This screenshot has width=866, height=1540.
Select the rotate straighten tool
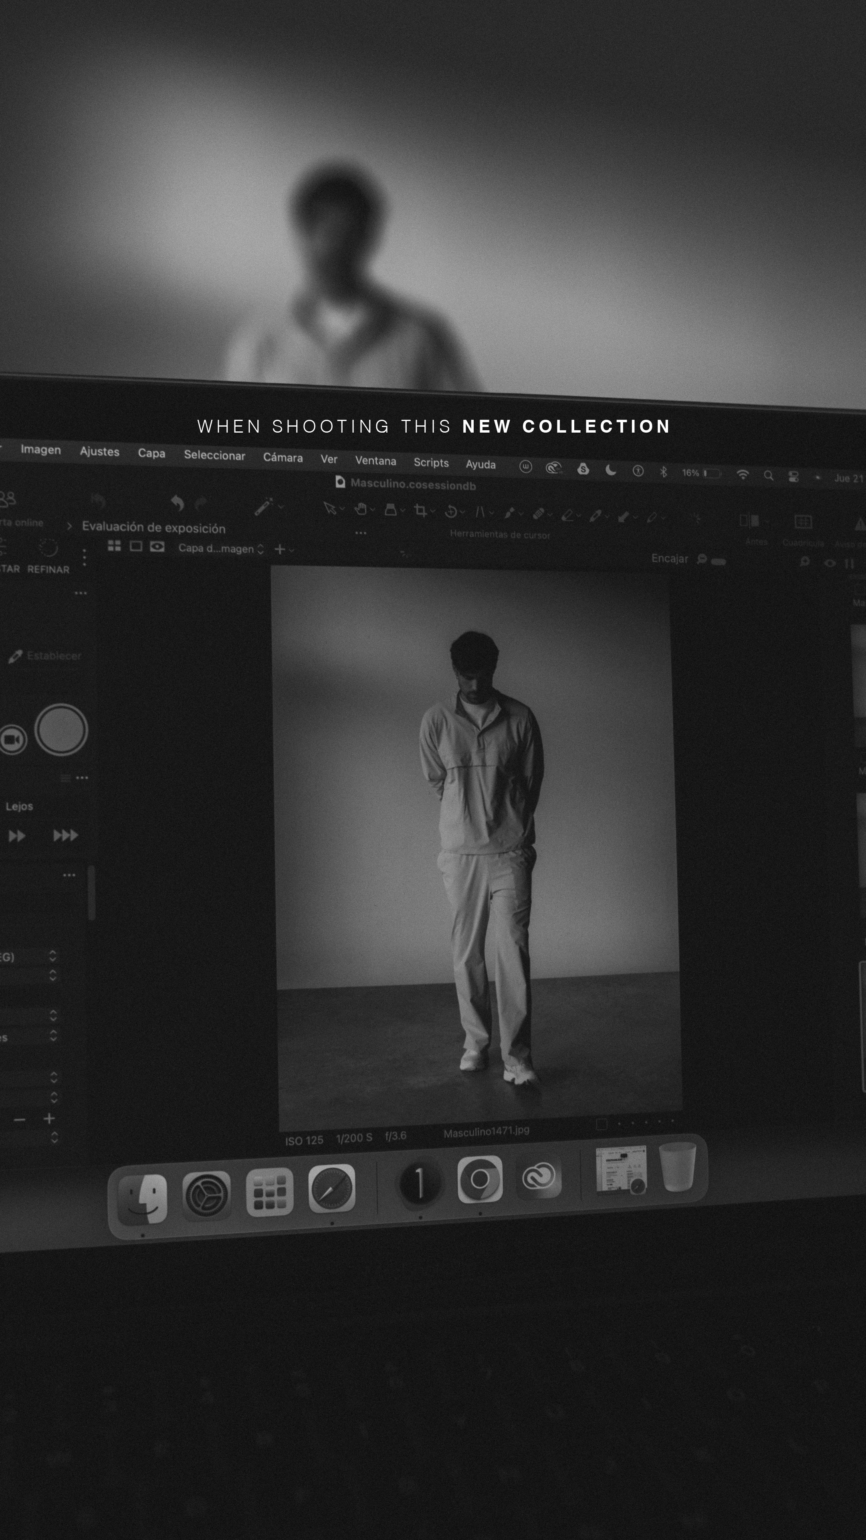[x=451, y=511]
